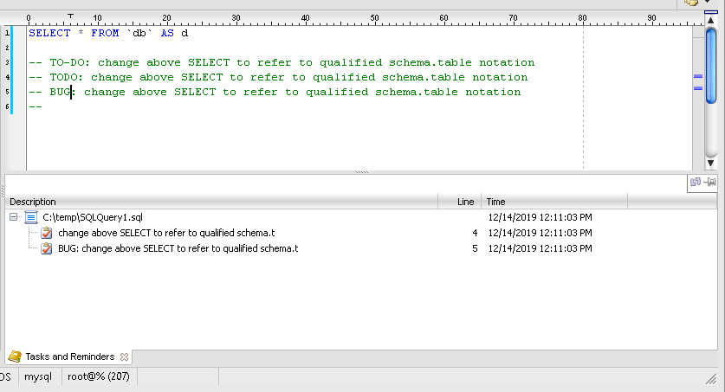Click the TODO comment on line 4
This screenshot has height=392, width=725.
point(278,77)
